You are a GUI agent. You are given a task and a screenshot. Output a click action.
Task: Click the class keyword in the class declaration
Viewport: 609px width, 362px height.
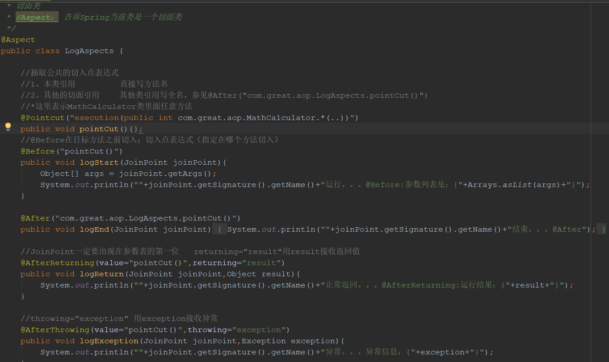[x=47, y=51]
